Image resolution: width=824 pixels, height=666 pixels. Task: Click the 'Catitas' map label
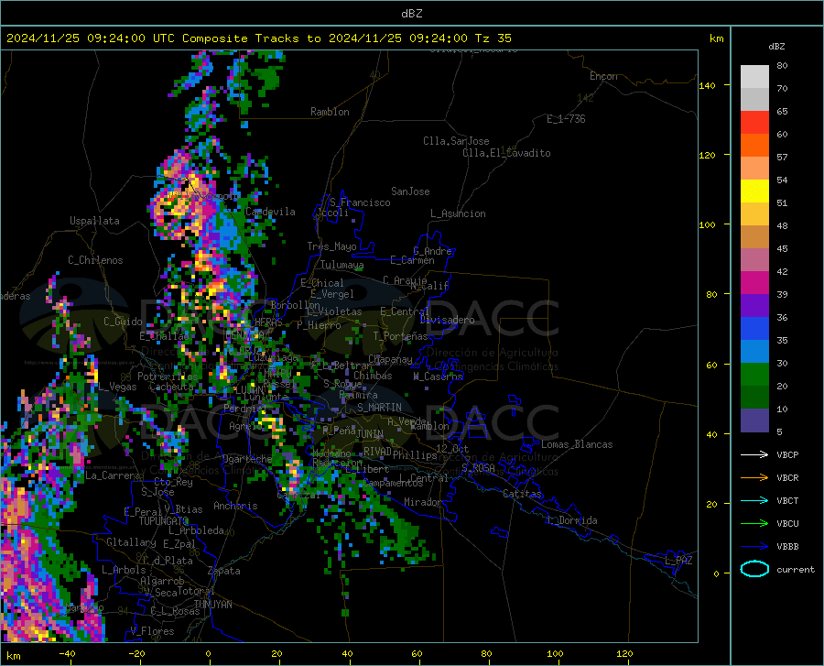(x=522, y=494)
